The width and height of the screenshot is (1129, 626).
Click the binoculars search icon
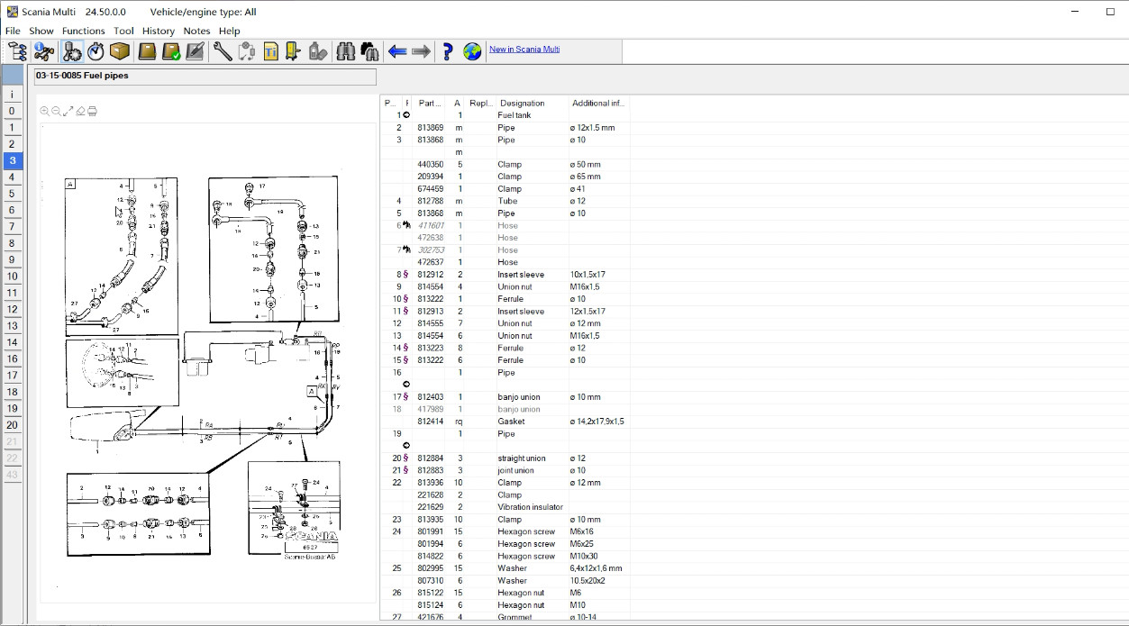(345, 51)
